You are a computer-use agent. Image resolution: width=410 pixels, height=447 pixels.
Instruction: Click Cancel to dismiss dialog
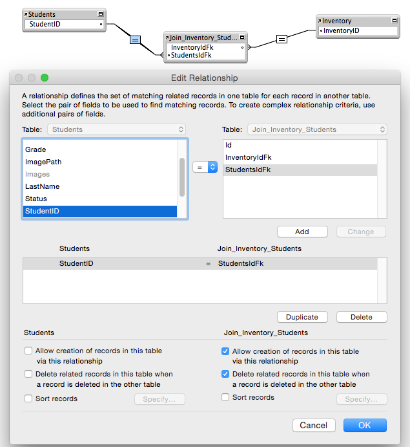coord(314,425)
